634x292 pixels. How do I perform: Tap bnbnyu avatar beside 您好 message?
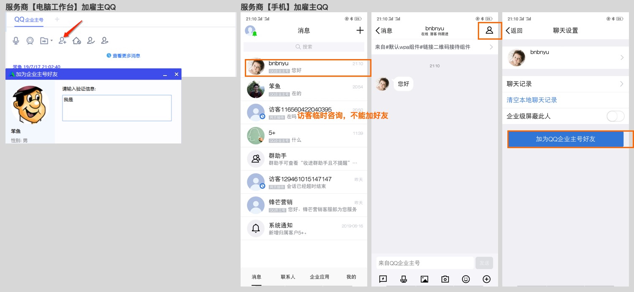point(382,84)
